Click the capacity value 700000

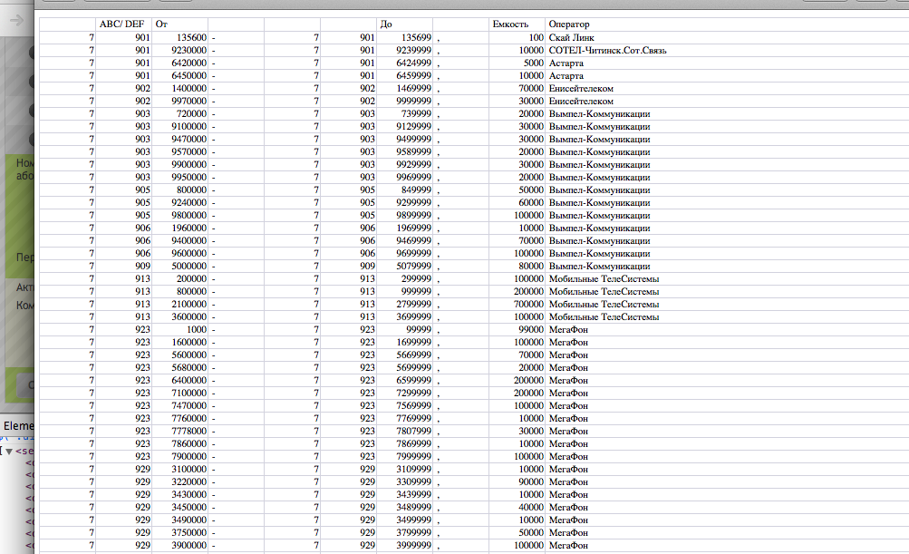[x=528, y=305]
